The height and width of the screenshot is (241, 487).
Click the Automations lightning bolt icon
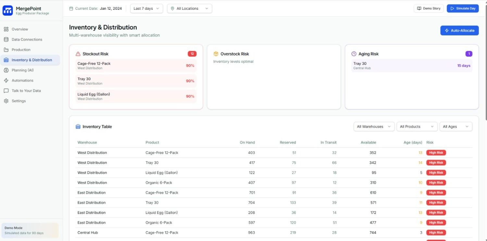6,80
